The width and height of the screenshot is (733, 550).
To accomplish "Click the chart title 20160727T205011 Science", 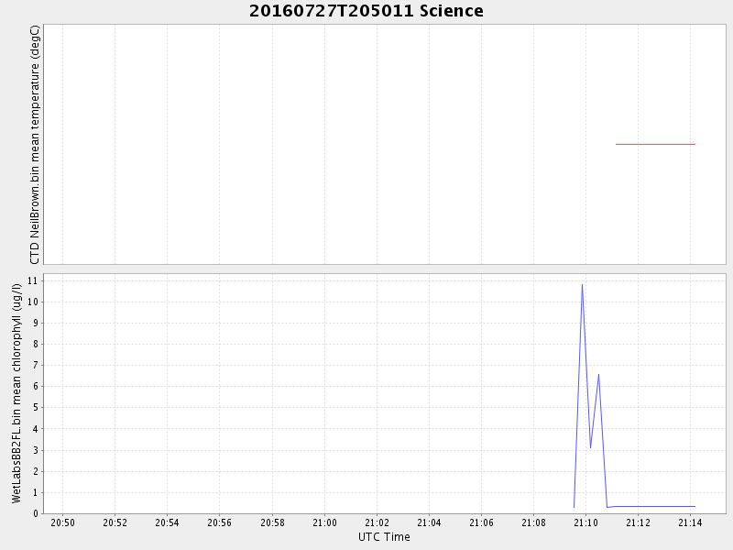I will click(x=366, y=11).
